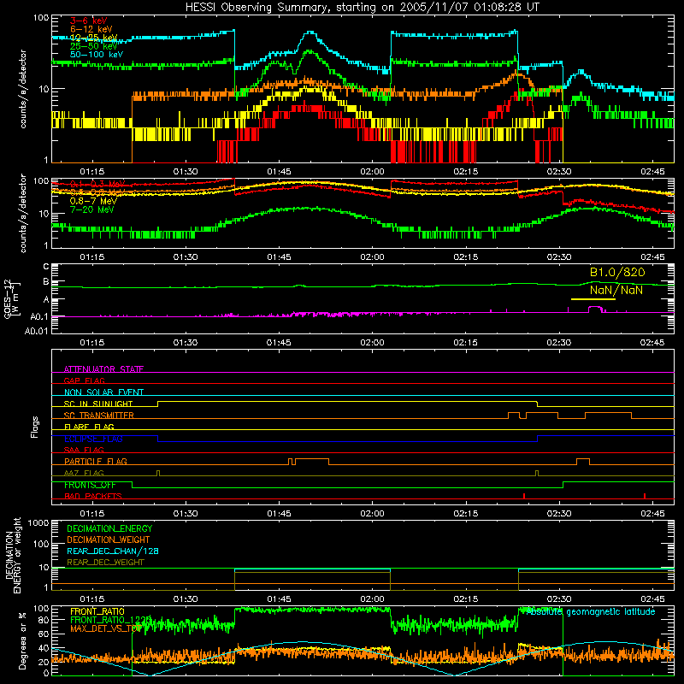Click the 80 tick label on bottom panel
The image size is (684, 684).
44,620
